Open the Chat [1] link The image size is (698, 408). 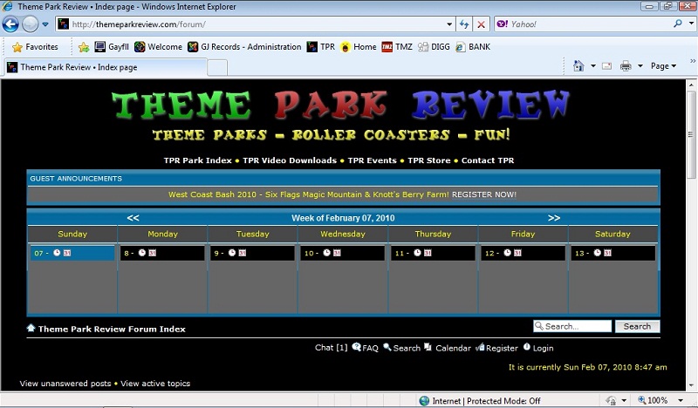pyautogui.click(x=332, y=348)
